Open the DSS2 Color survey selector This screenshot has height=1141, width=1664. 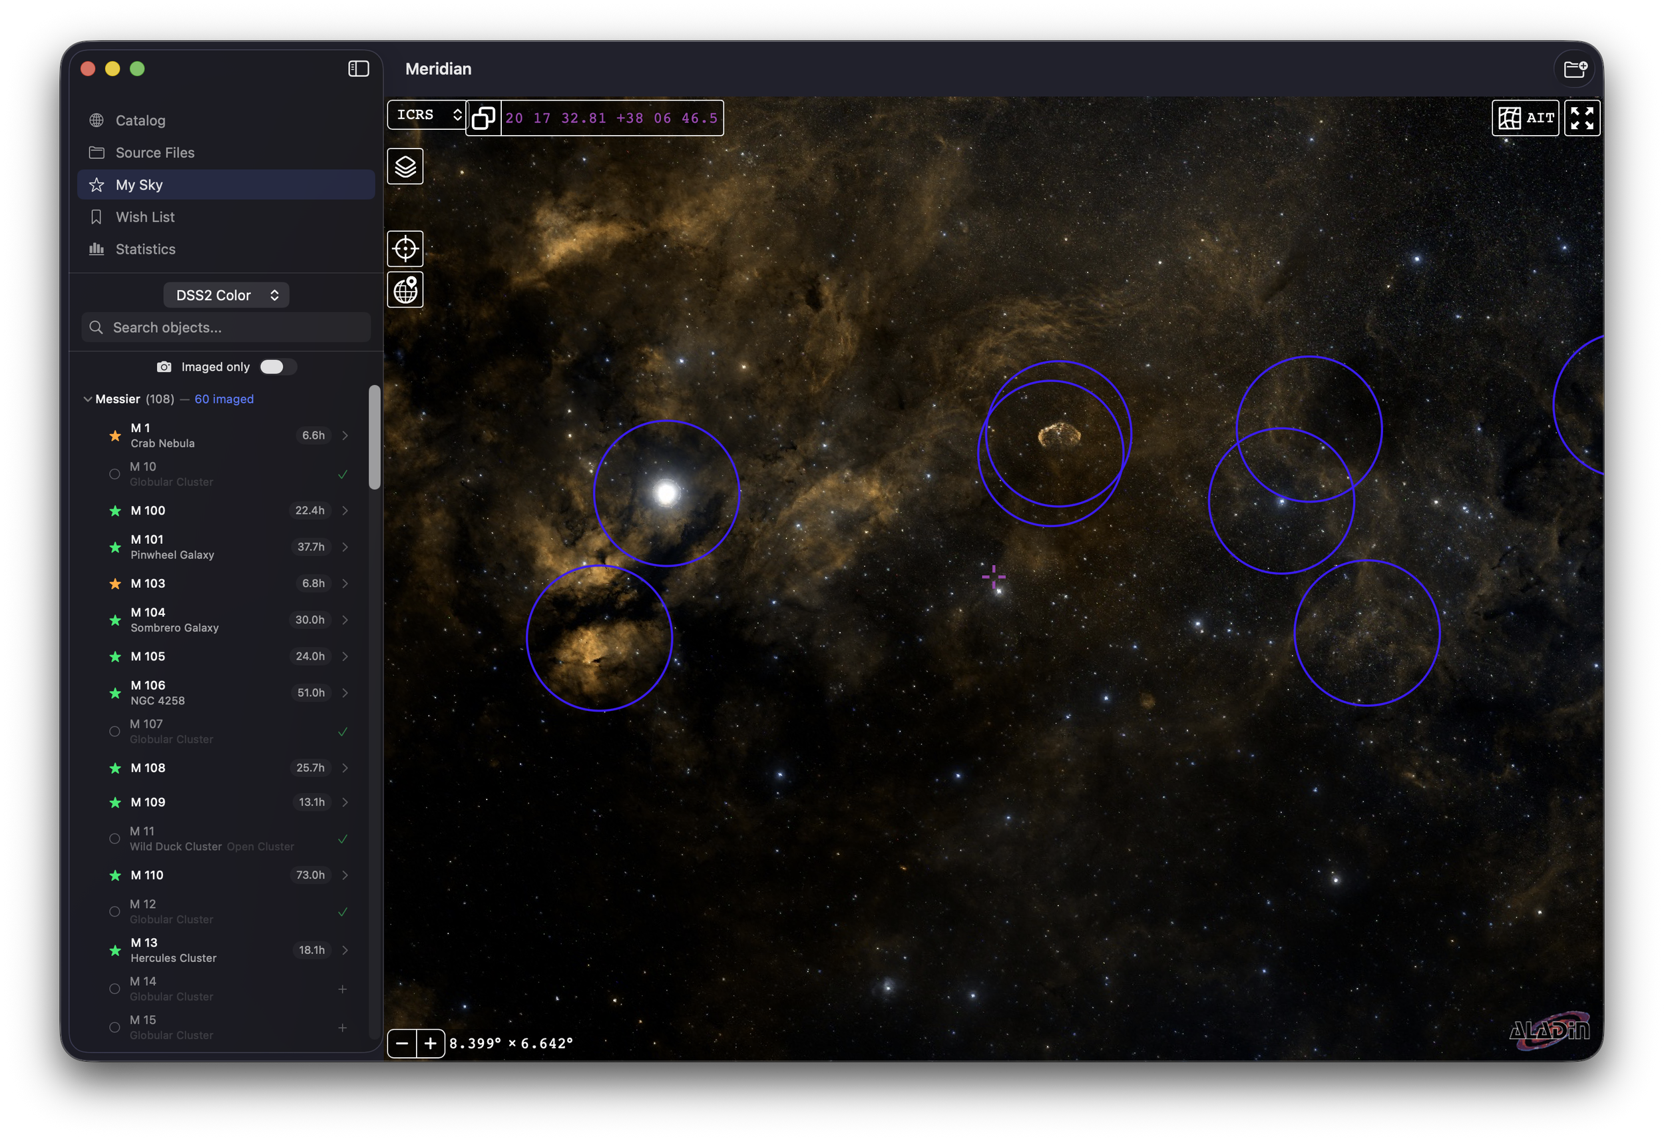point(226,294)
